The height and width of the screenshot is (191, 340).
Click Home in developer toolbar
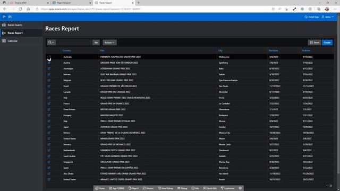tap(100, 188)
